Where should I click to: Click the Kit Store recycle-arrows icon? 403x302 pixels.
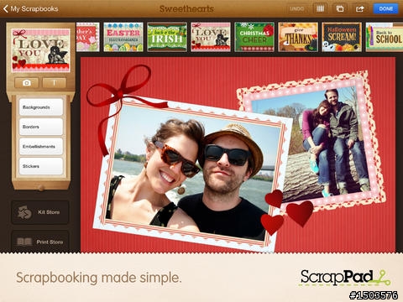[24, 212]
